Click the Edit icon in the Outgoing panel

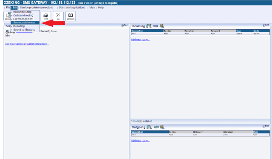tap(266, 126)
